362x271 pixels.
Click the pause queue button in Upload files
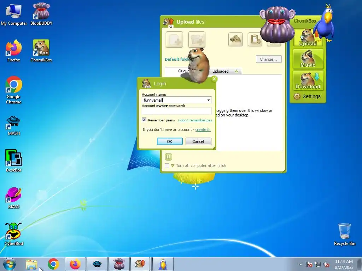click(168, 157)
